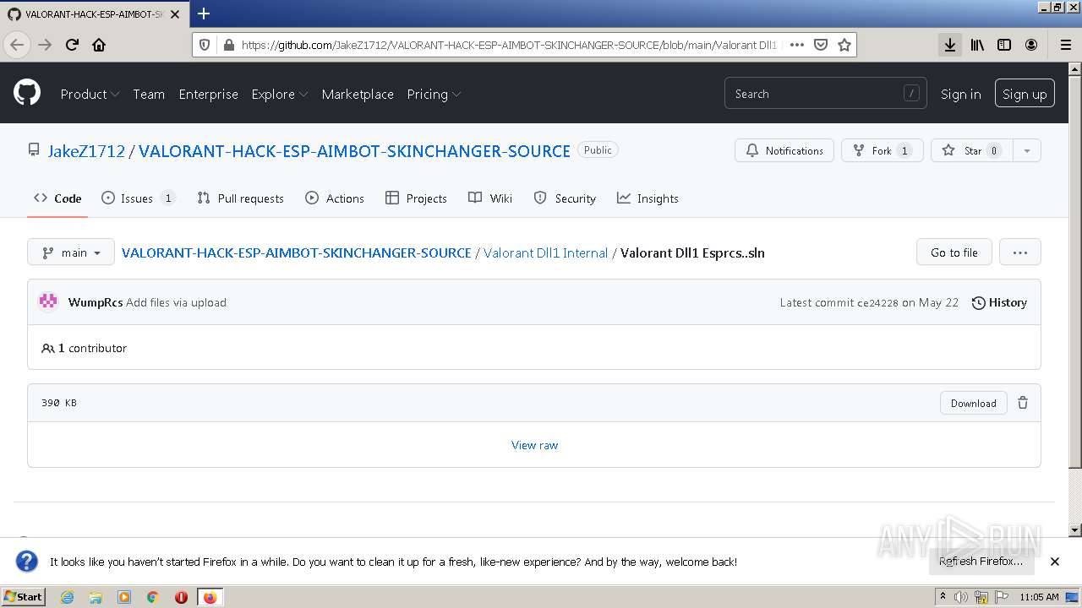The width and height of the screenshot is (1082, 608).
Task: Open Firefox hamburger menu
Action: click(x=1066, y=45)
